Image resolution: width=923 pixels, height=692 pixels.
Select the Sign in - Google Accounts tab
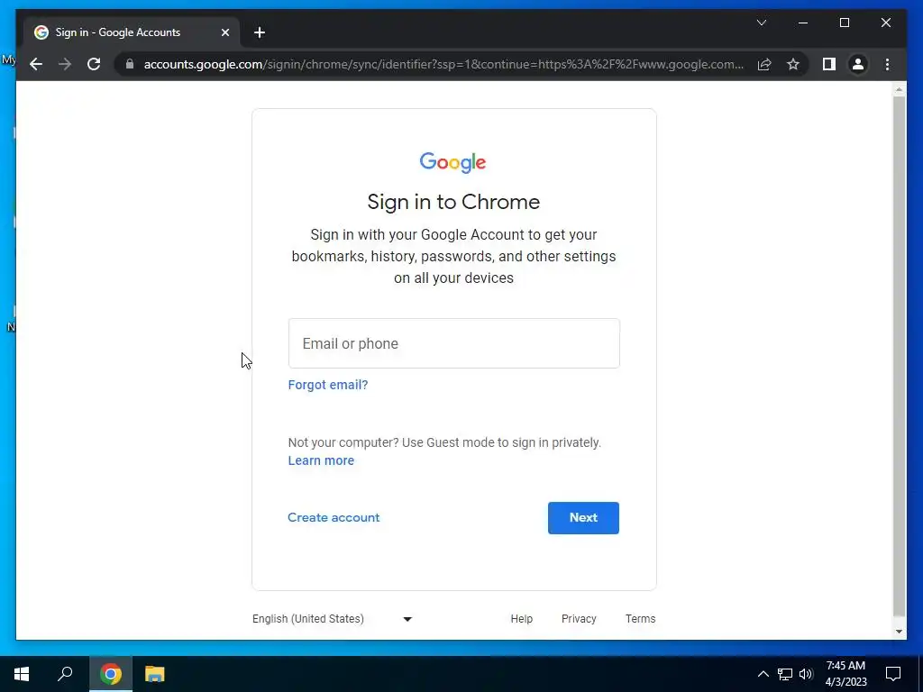[x=132, y=32]
